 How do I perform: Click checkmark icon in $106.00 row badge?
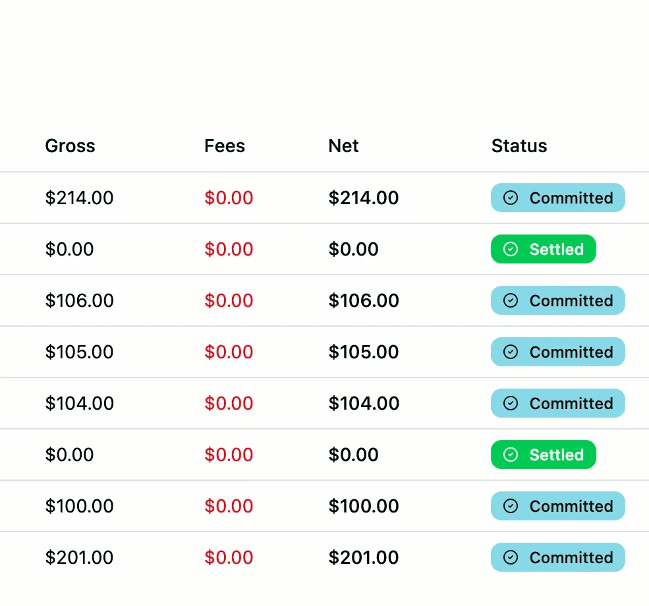pyautogui.click(x=511, y=300)
